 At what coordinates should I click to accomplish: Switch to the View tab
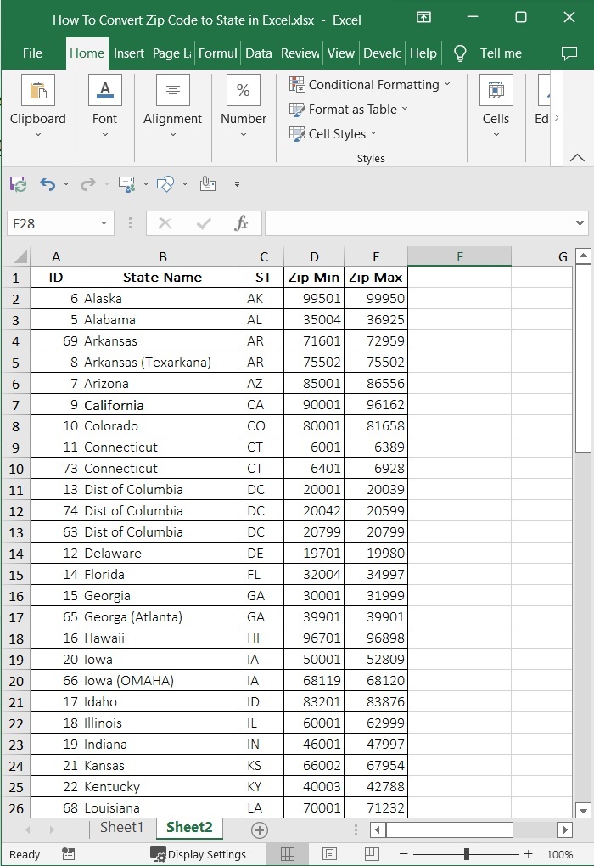pyautogui.click(x=340, y=53)
